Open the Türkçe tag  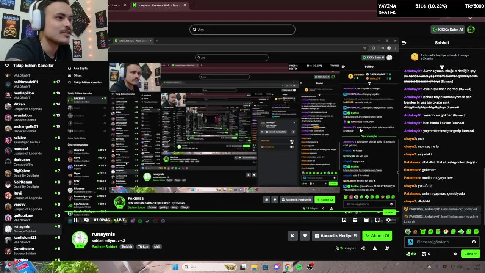[x=143, y=247]
